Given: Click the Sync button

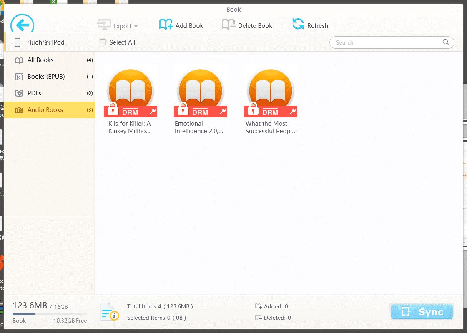Looking at the screenshot, I should [422, 312].
